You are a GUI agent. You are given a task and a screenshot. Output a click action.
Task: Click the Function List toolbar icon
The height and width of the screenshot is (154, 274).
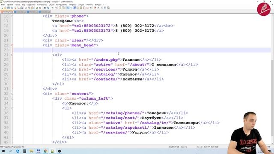pyautogui.click(x=84, y=8)
